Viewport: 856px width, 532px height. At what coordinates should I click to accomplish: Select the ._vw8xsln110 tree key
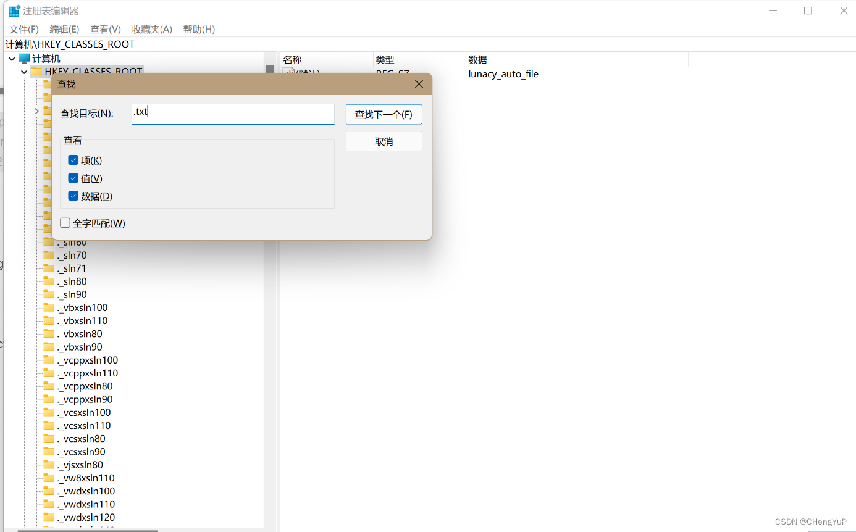point(86,478)
